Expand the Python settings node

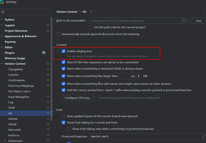(2, 20)
